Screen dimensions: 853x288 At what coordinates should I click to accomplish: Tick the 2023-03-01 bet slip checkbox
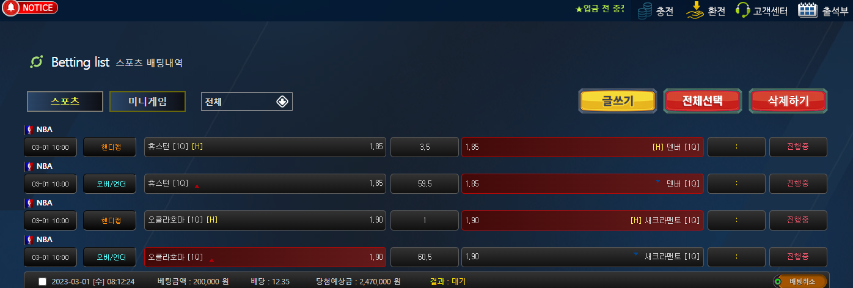coord(42,282)
